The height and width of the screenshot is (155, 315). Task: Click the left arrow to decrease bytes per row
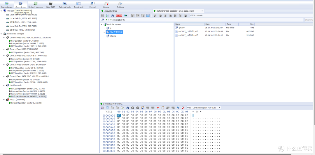point(193,111)
